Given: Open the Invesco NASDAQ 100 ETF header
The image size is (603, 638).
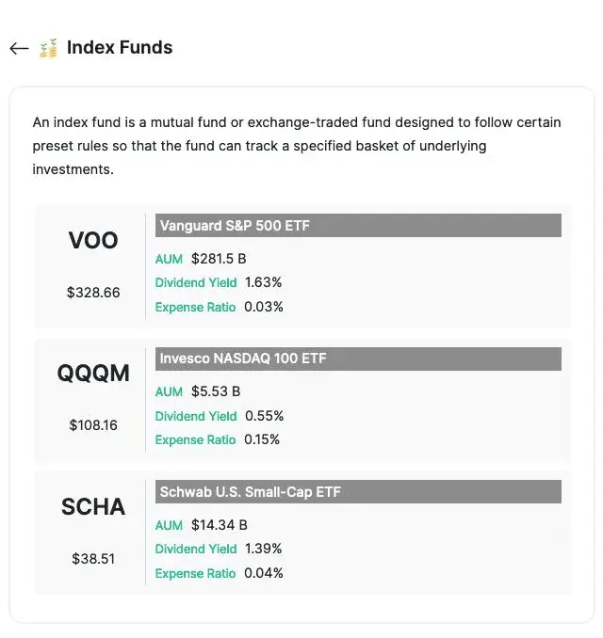Looking at the screenshot, I should click(x=358, y=359).
